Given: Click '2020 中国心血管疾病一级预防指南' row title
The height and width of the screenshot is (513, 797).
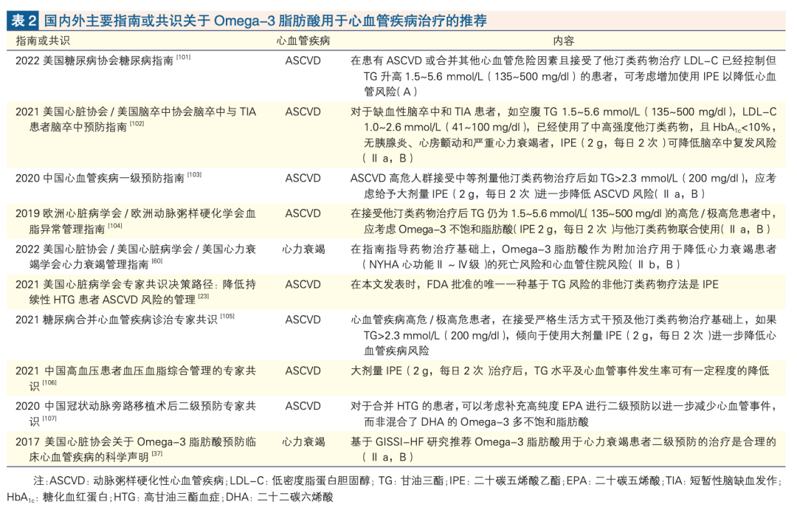Looking at the screenshot, I should 100,179.
